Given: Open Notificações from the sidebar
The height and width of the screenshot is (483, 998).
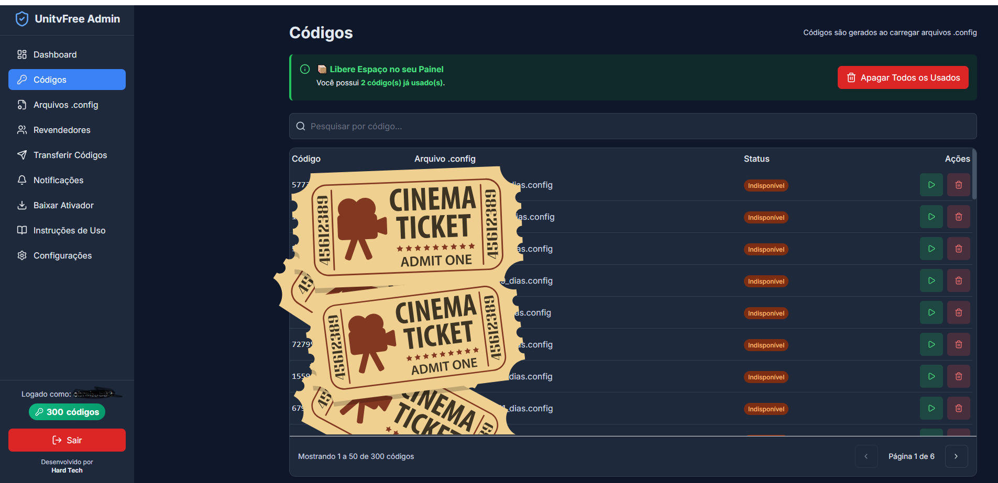Looking at the screenshot, I should tap(58, 180).
